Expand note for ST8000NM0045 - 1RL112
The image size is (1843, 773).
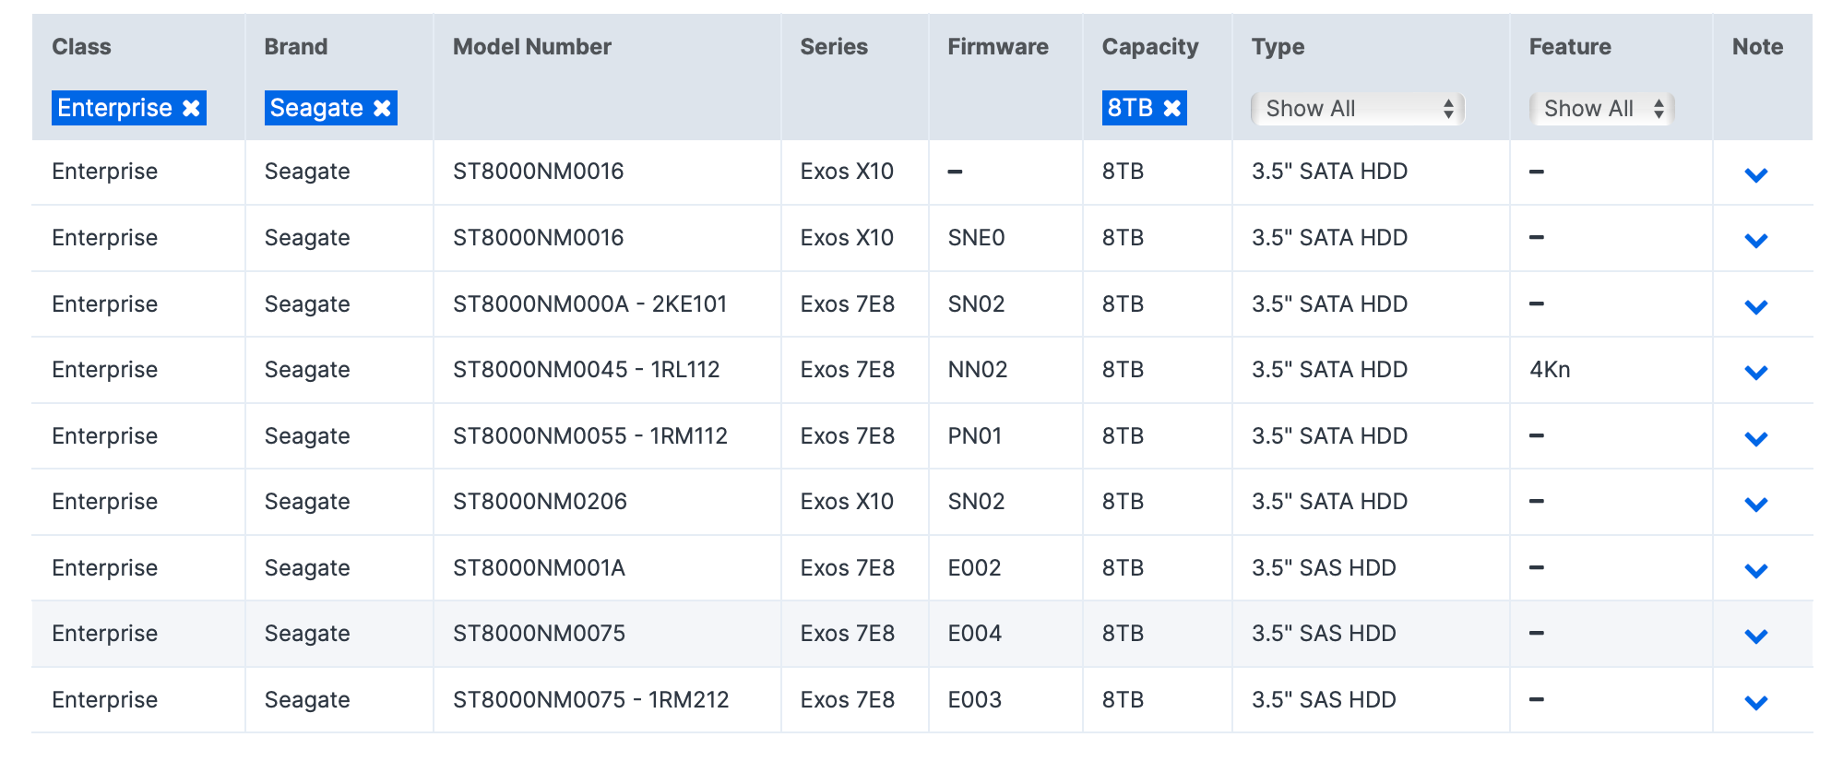coord(1756,372)
